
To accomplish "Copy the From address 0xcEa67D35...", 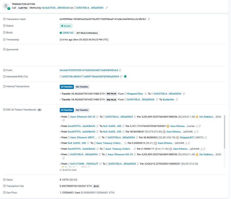I will click(120, 70).
